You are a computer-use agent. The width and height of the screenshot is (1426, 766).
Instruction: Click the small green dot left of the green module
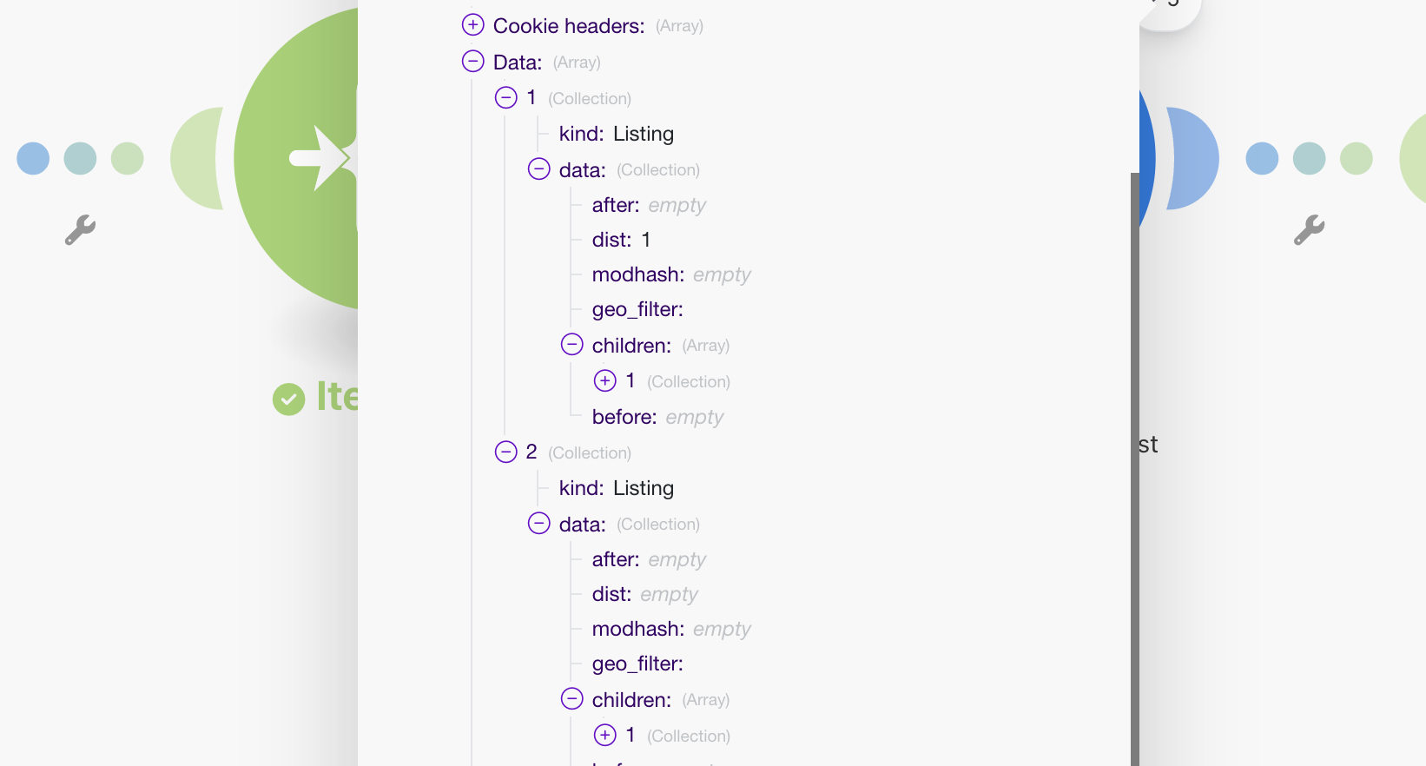coord(127,158)
